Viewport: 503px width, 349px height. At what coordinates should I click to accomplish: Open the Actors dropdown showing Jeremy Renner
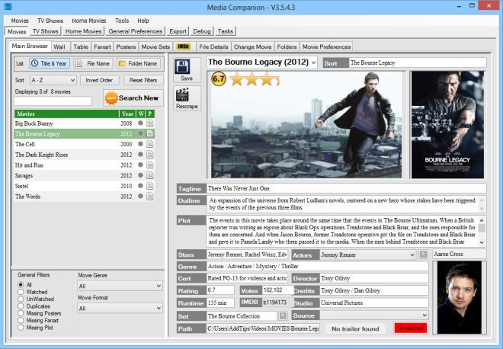coord(368,255)
